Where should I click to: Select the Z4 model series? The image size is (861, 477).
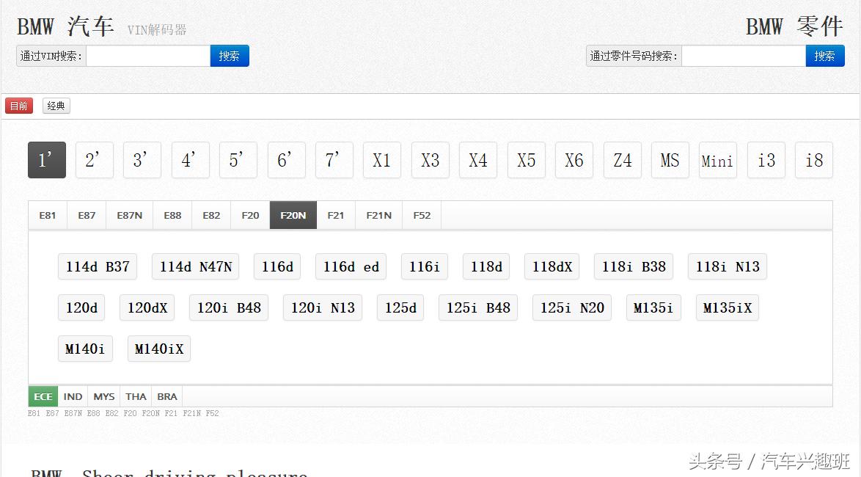623,160
